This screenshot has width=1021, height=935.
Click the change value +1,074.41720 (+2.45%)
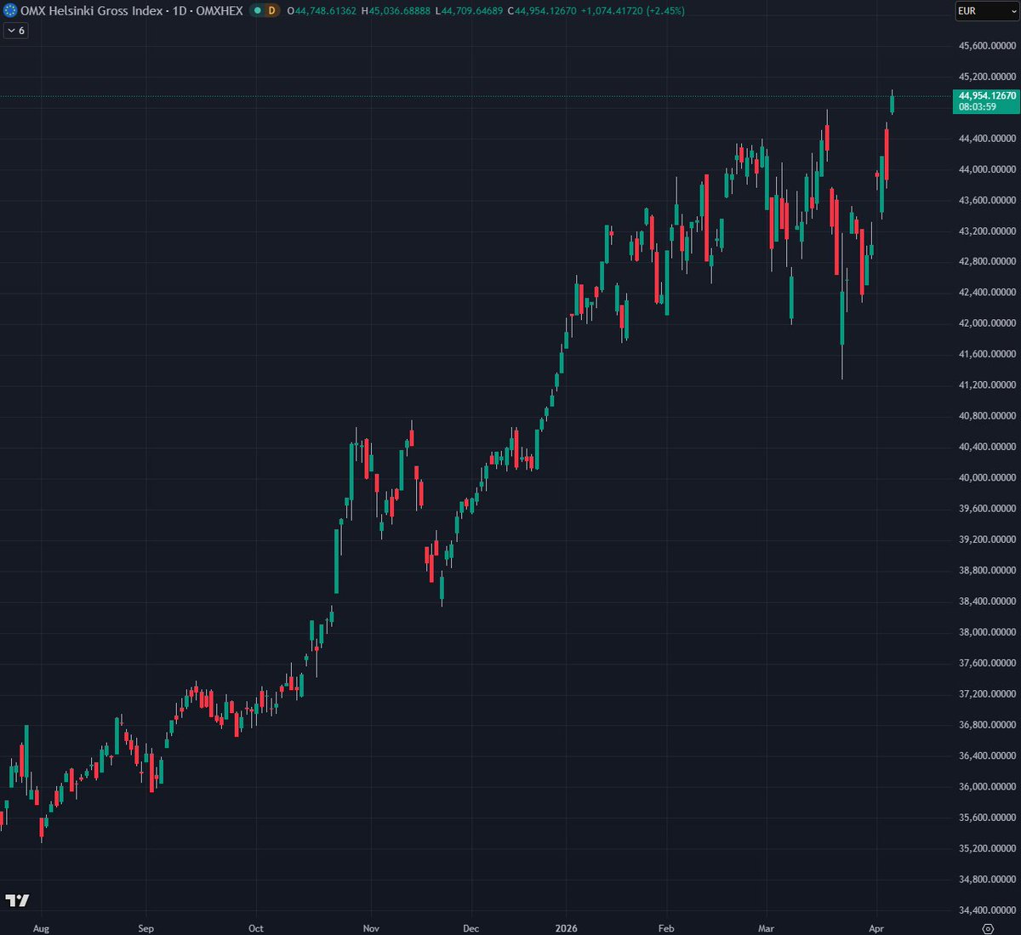(x=632, y=11)
